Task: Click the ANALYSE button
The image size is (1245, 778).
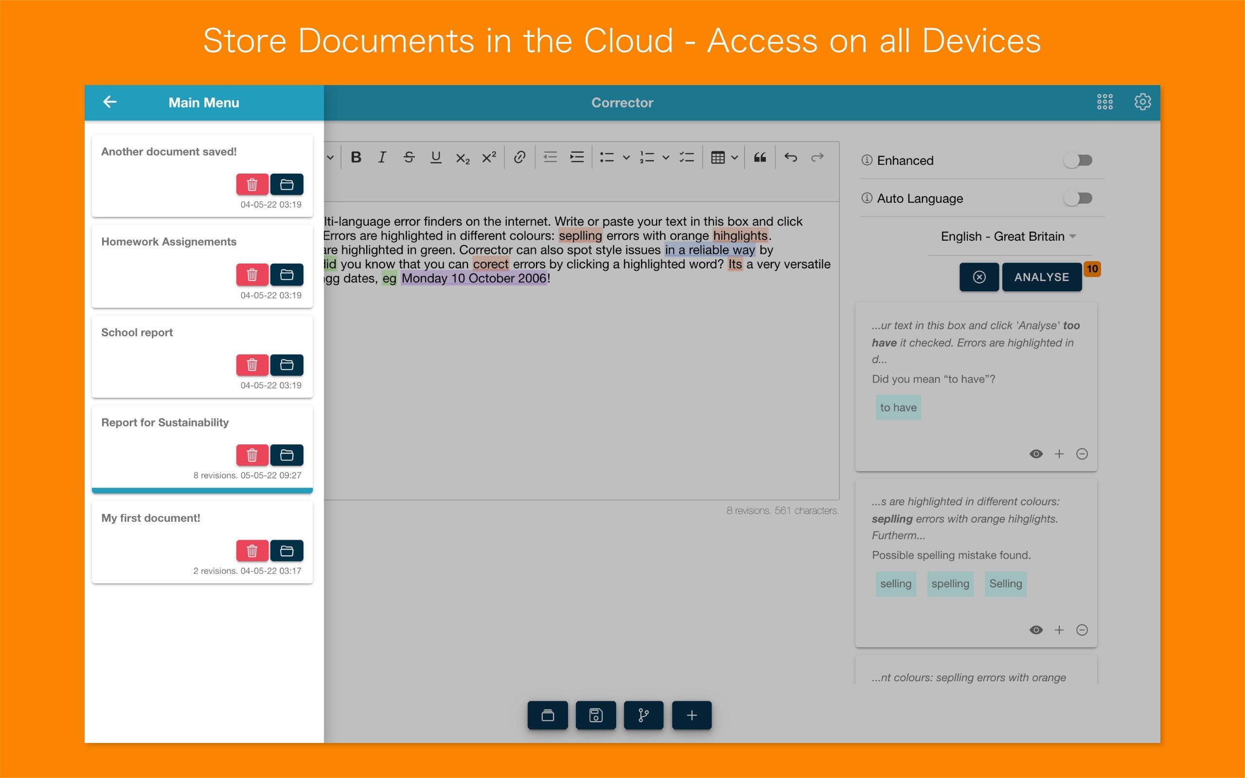Action: click(1042, 277)
